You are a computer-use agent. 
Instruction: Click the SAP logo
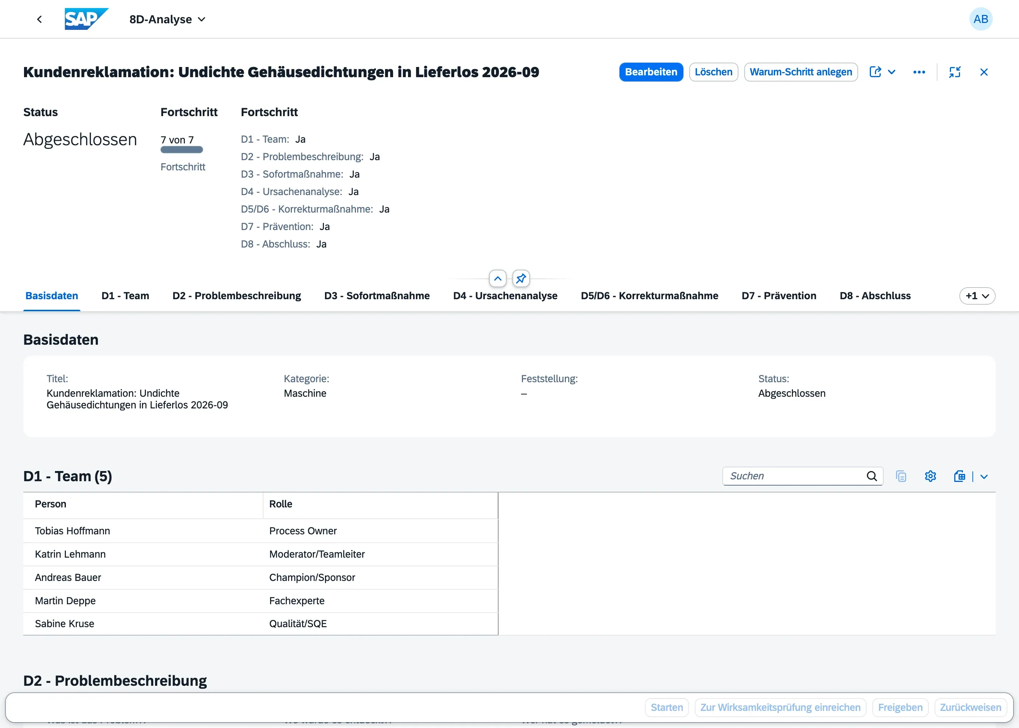tap(87, 19)
